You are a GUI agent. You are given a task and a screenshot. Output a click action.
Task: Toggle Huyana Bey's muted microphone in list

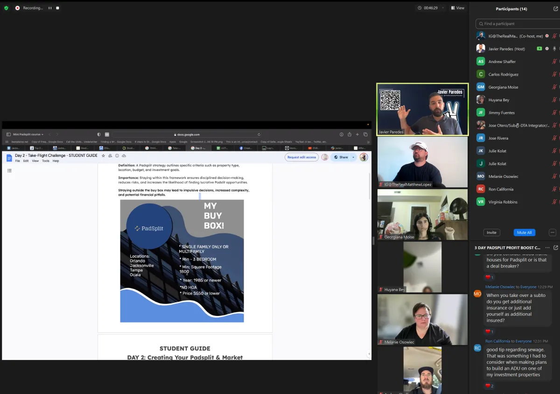[x=554, y=99]
